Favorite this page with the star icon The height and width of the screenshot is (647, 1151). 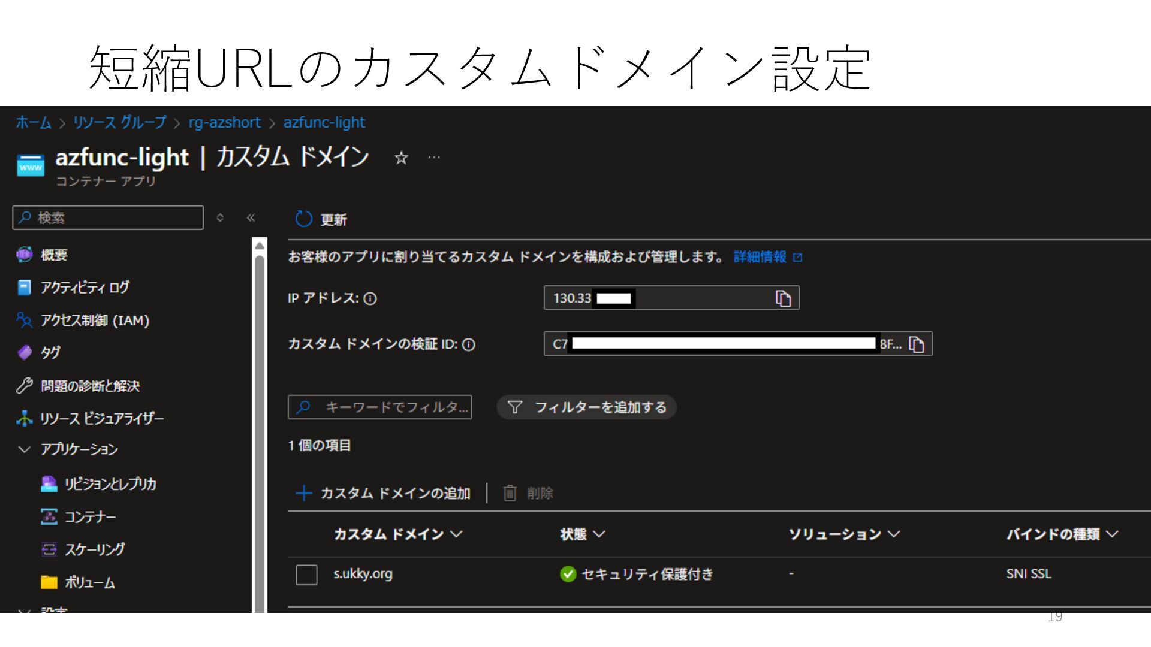tap(401, 158)
